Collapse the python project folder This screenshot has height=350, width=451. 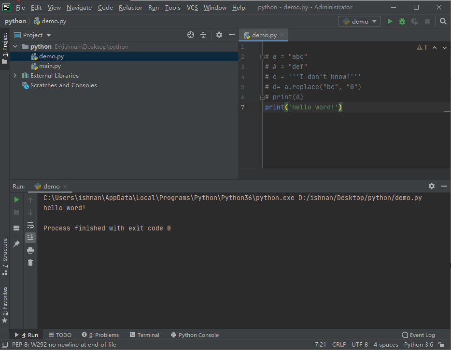click(x=15, y=46)
